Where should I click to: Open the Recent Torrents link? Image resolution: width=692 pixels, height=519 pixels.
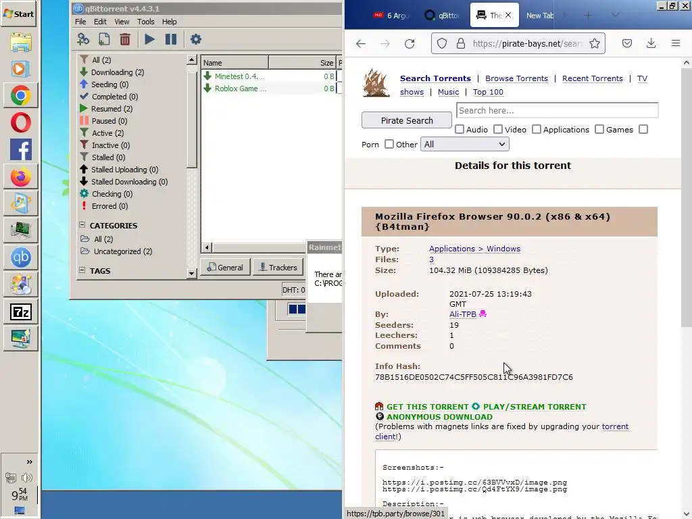tap(592, 78)
